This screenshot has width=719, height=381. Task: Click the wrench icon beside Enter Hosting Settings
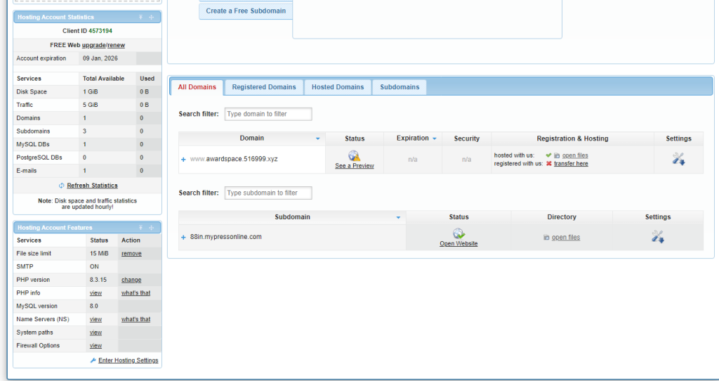[x=93, y=361]
